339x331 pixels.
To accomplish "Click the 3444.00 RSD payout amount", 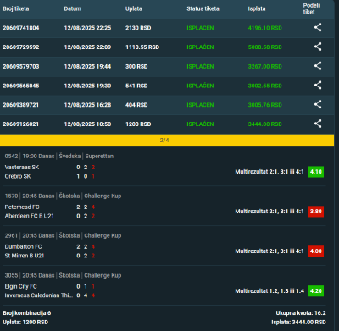I will pyautogui.click(x=264, y=124).
